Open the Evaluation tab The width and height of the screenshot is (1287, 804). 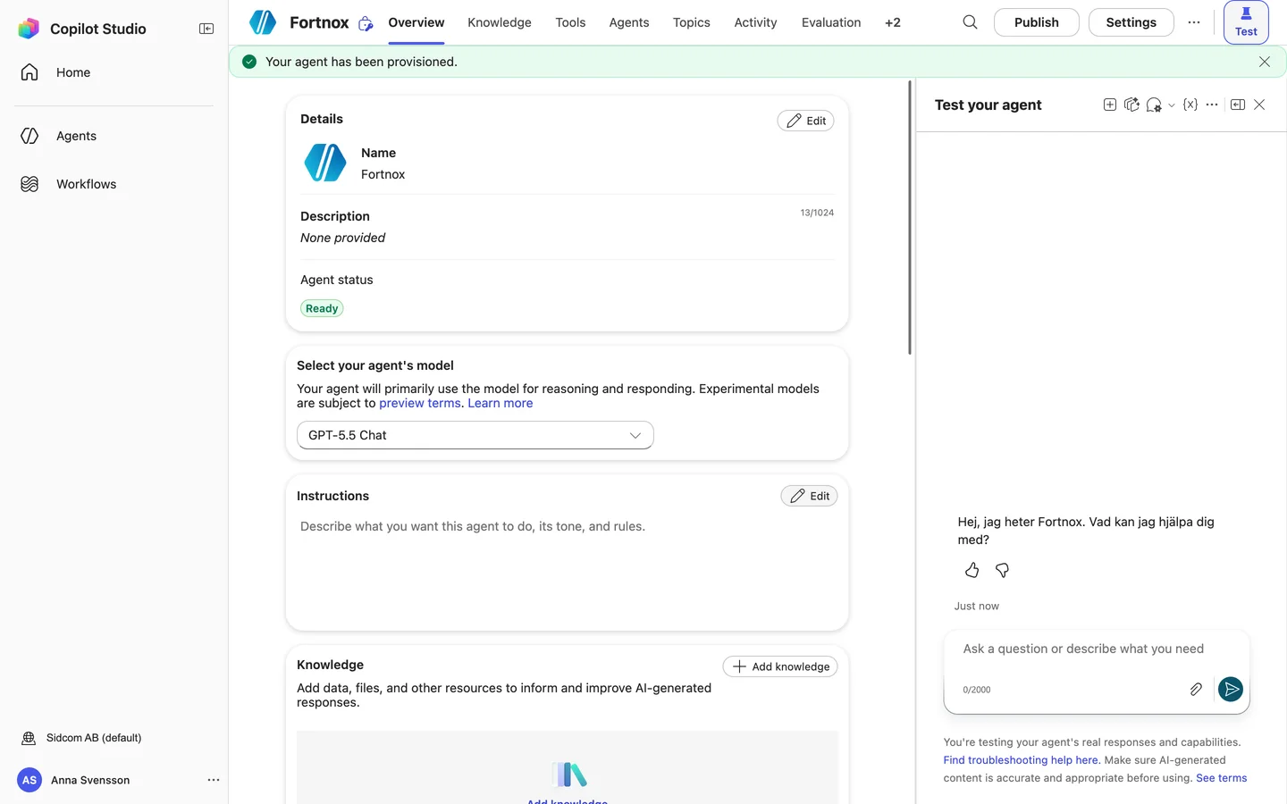831,22
